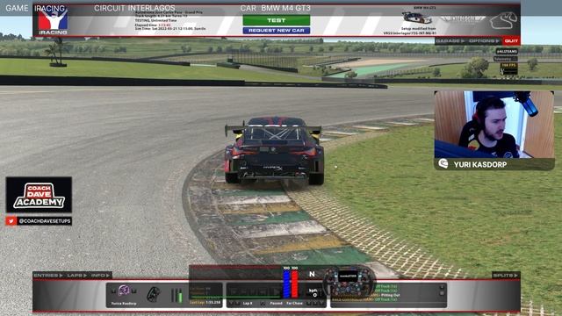Click the blue clutch pedal bar
The image size is (562, 316).
pyautogui.click(x=286, y=284)
